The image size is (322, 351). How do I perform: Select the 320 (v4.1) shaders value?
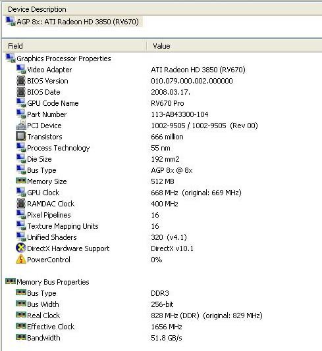tap(169, 237)
